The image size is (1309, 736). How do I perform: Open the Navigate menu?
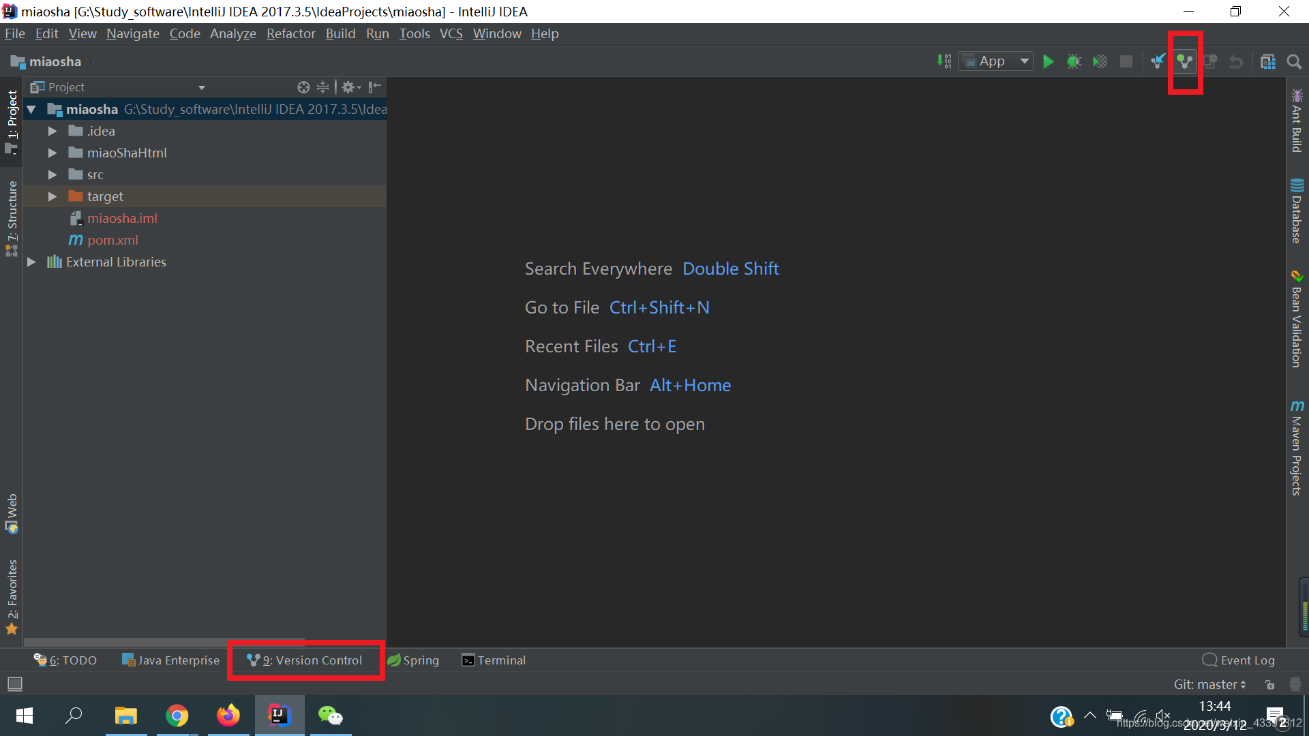pos(133,33)
